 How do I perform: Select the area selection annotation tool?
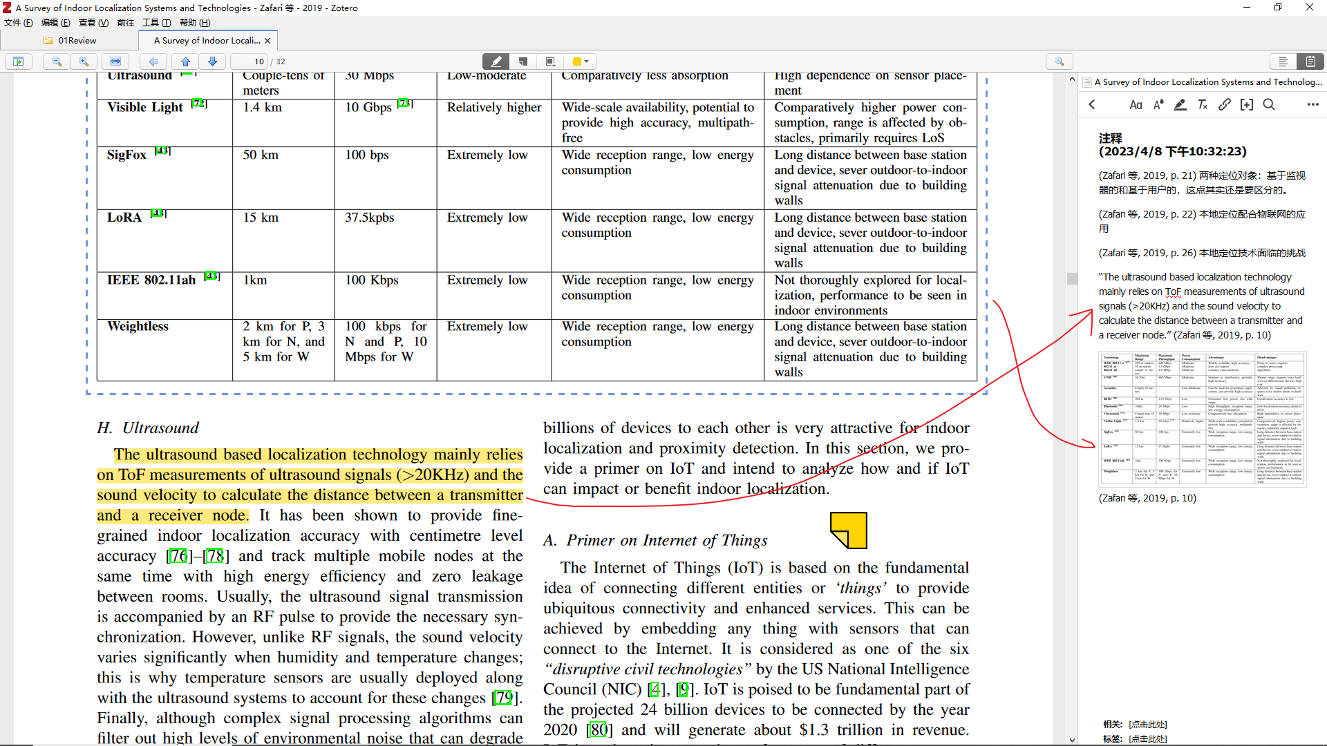[x=550, y=61]
